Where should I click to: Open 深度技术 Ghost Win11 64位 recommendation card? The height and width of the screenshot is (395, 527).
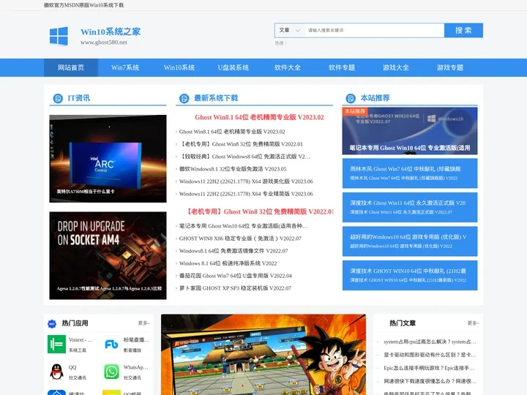[x=410, y=207]
